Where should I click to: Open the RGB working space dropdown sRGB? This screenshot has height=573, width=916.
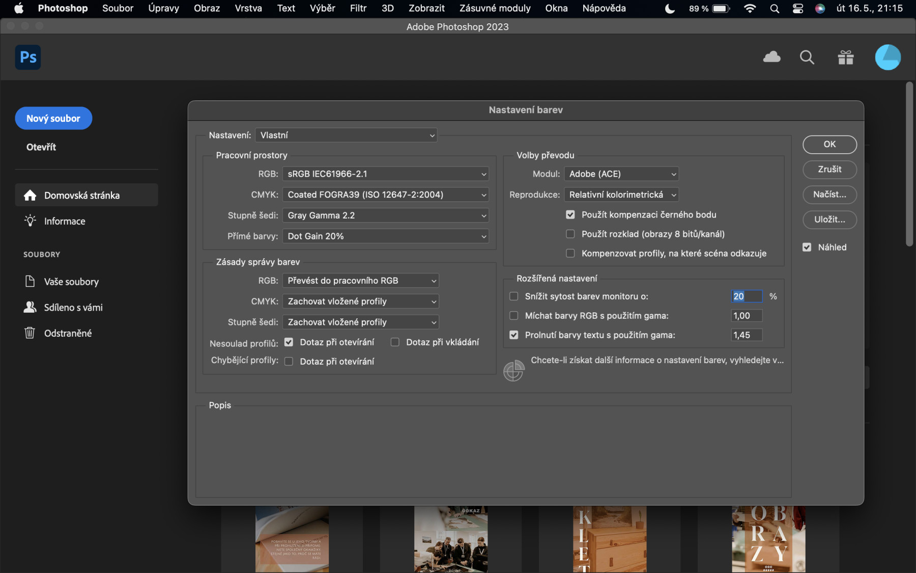[386, 174]
